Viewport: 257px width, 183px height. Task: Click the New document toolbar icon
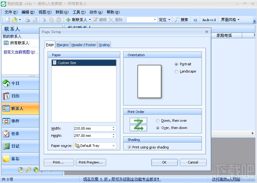click(8, 20)
